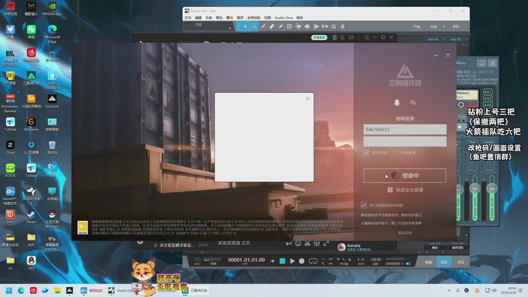Pick the Paint pencil tool in Studio One

pos(280,26)
